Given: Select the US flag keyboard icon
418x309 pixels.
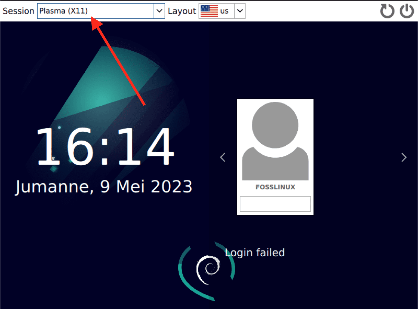Looking at the screenshot, I should 209,11.
